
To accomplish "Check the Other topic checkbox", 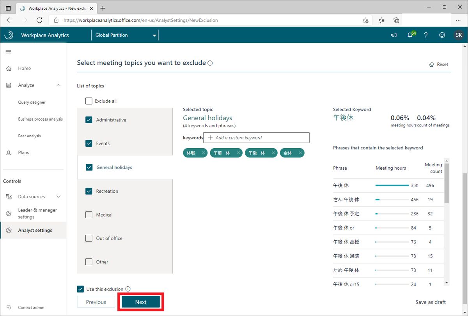I will [x=89, y=262].
